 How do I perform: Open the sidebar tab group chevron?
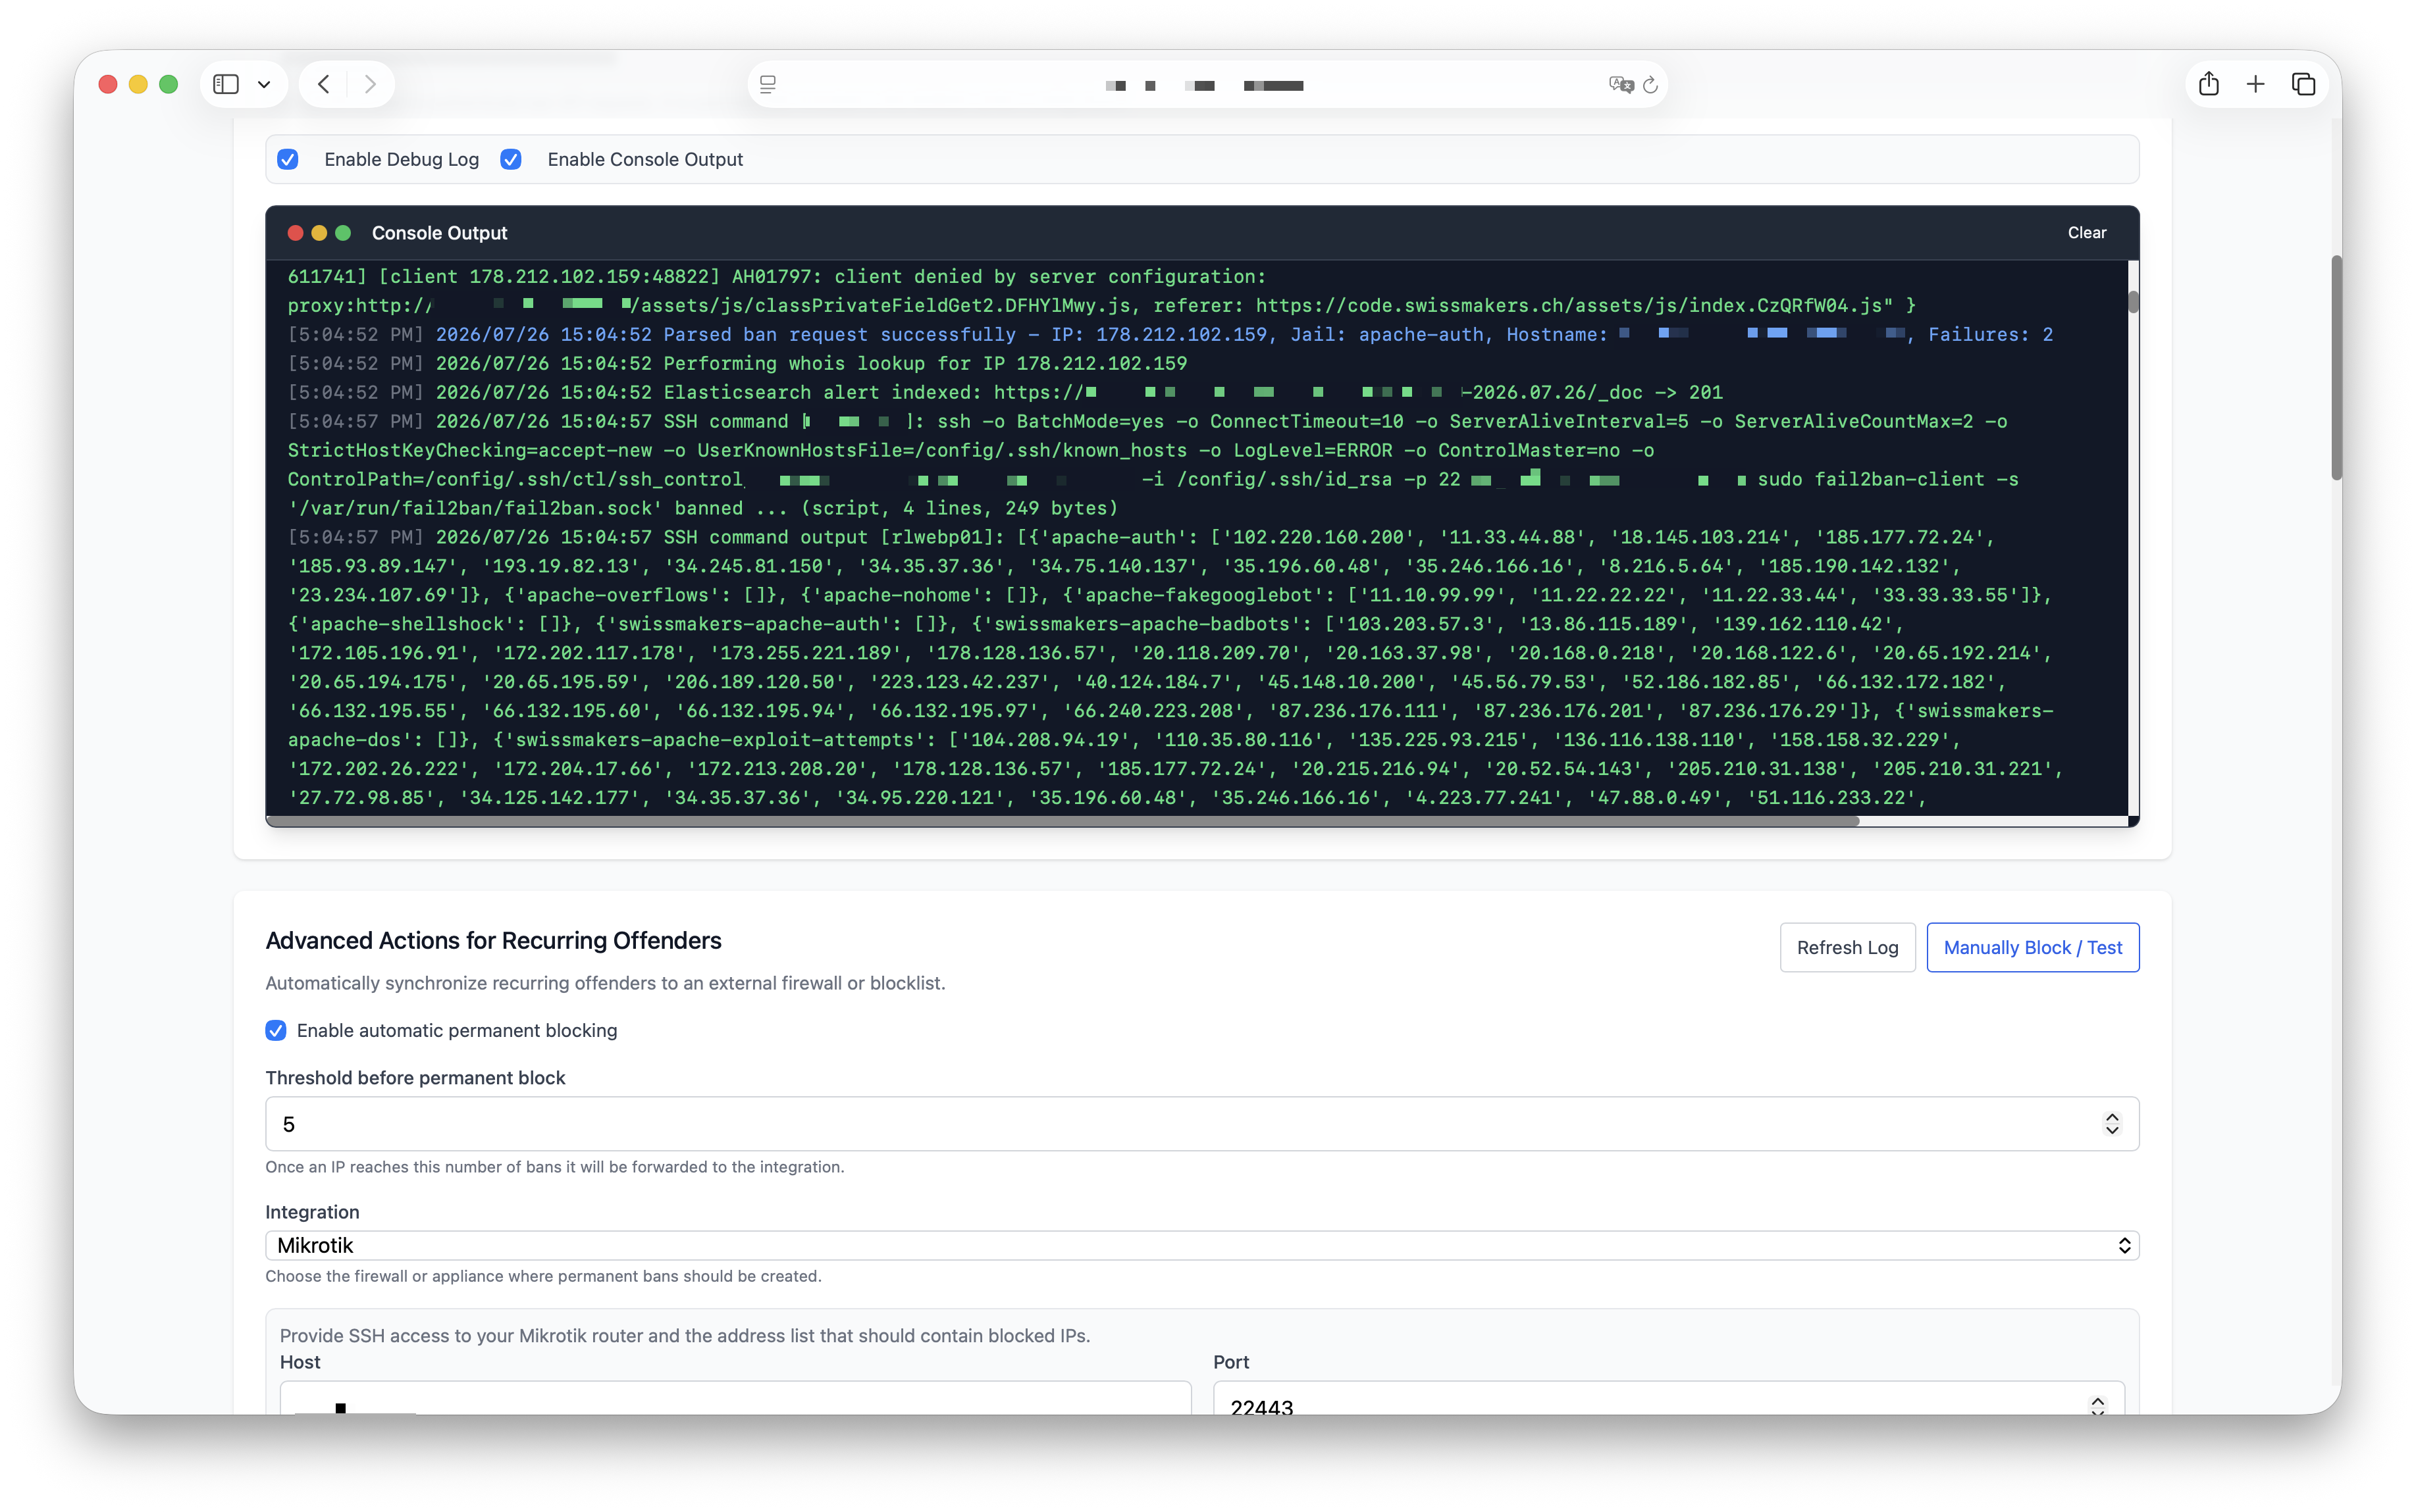264,85
